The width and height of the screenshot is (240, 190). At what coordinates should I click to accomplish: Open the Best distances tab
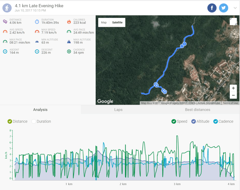coord(197,110)
